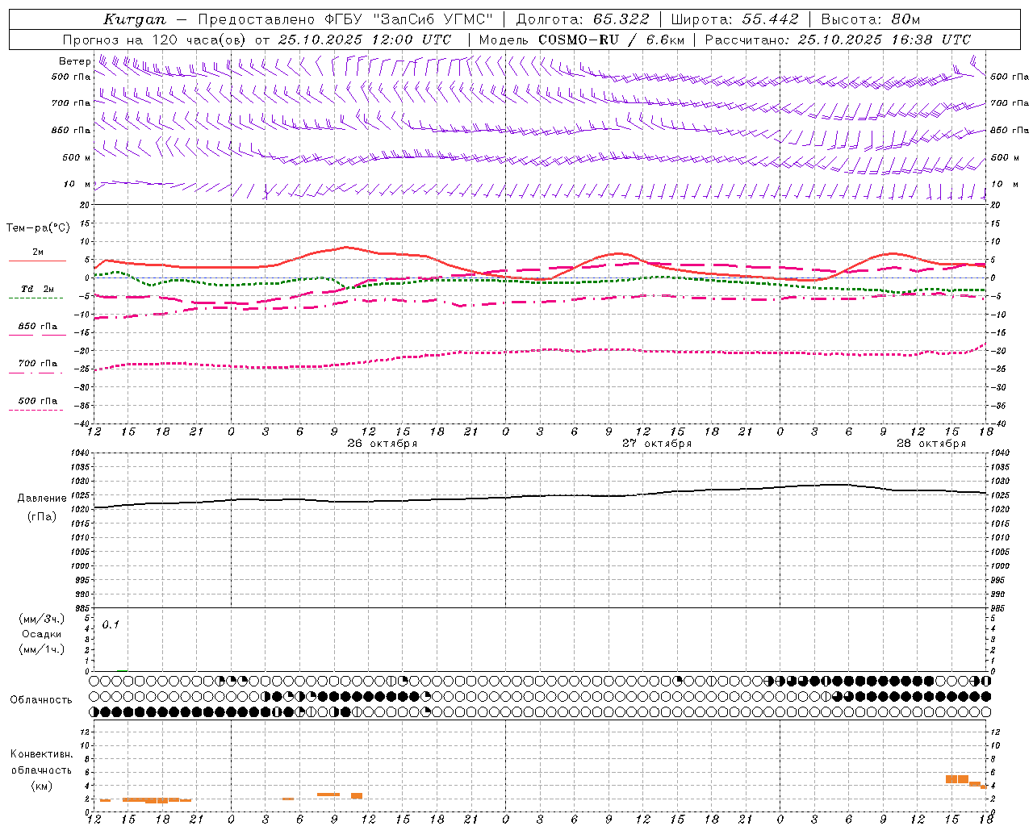
Task: Select the 'Облачность' cloud cover label
Action: coord(41,699)
